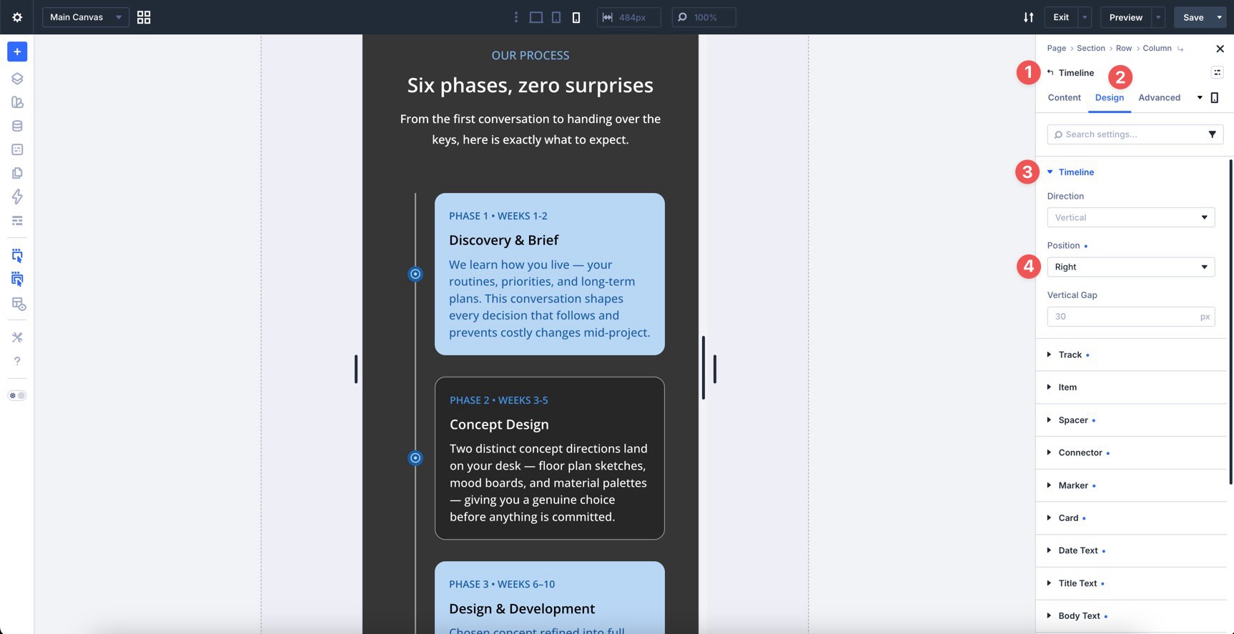Open the pages copy icon in sidebar
Screen dimensions: 1234x634
17,173
